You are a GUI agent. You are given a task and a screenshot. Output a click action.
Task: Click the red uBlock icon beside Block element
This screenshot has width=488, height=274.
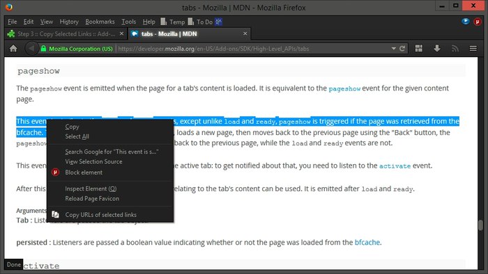click(x=55, y=172)
